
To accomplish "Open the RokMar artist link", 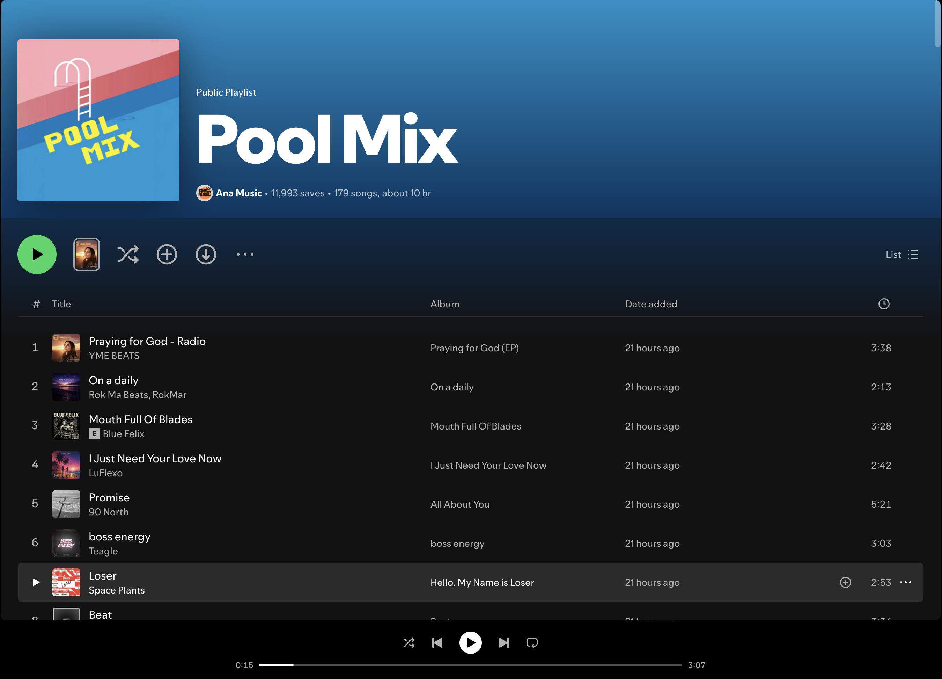I will (x=169, y=395).
